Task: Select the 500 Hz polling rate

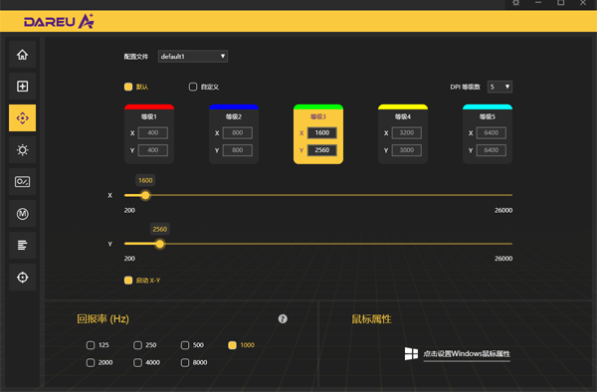Action: [185, 345]
